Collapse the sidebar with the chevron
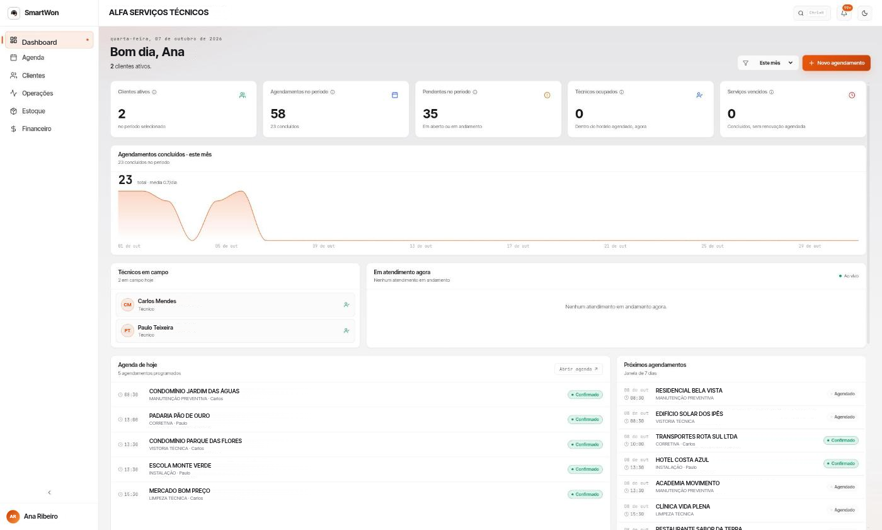882x530 pixels. pos(49,492)
